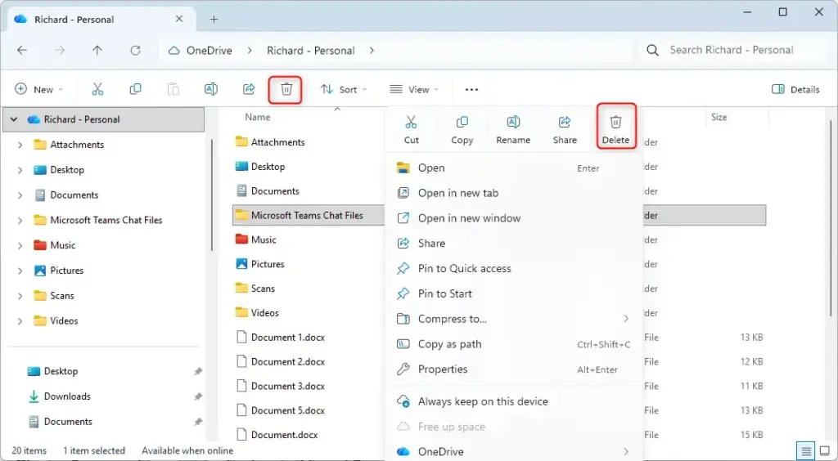The image size is (838, 461).
Task: Open Properties from context menu
Action: [x=514, y=369]
